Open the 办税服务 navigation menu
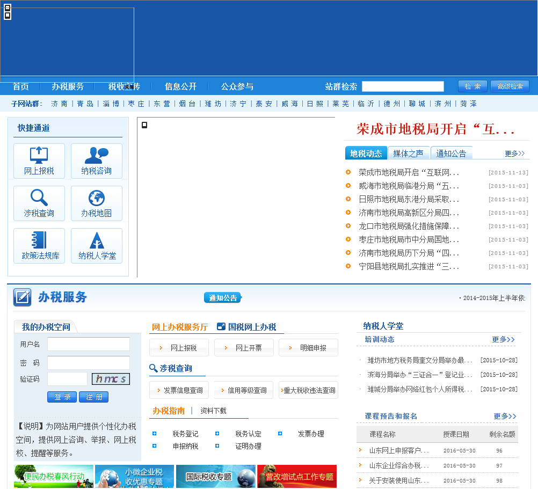 coord(68,86)
